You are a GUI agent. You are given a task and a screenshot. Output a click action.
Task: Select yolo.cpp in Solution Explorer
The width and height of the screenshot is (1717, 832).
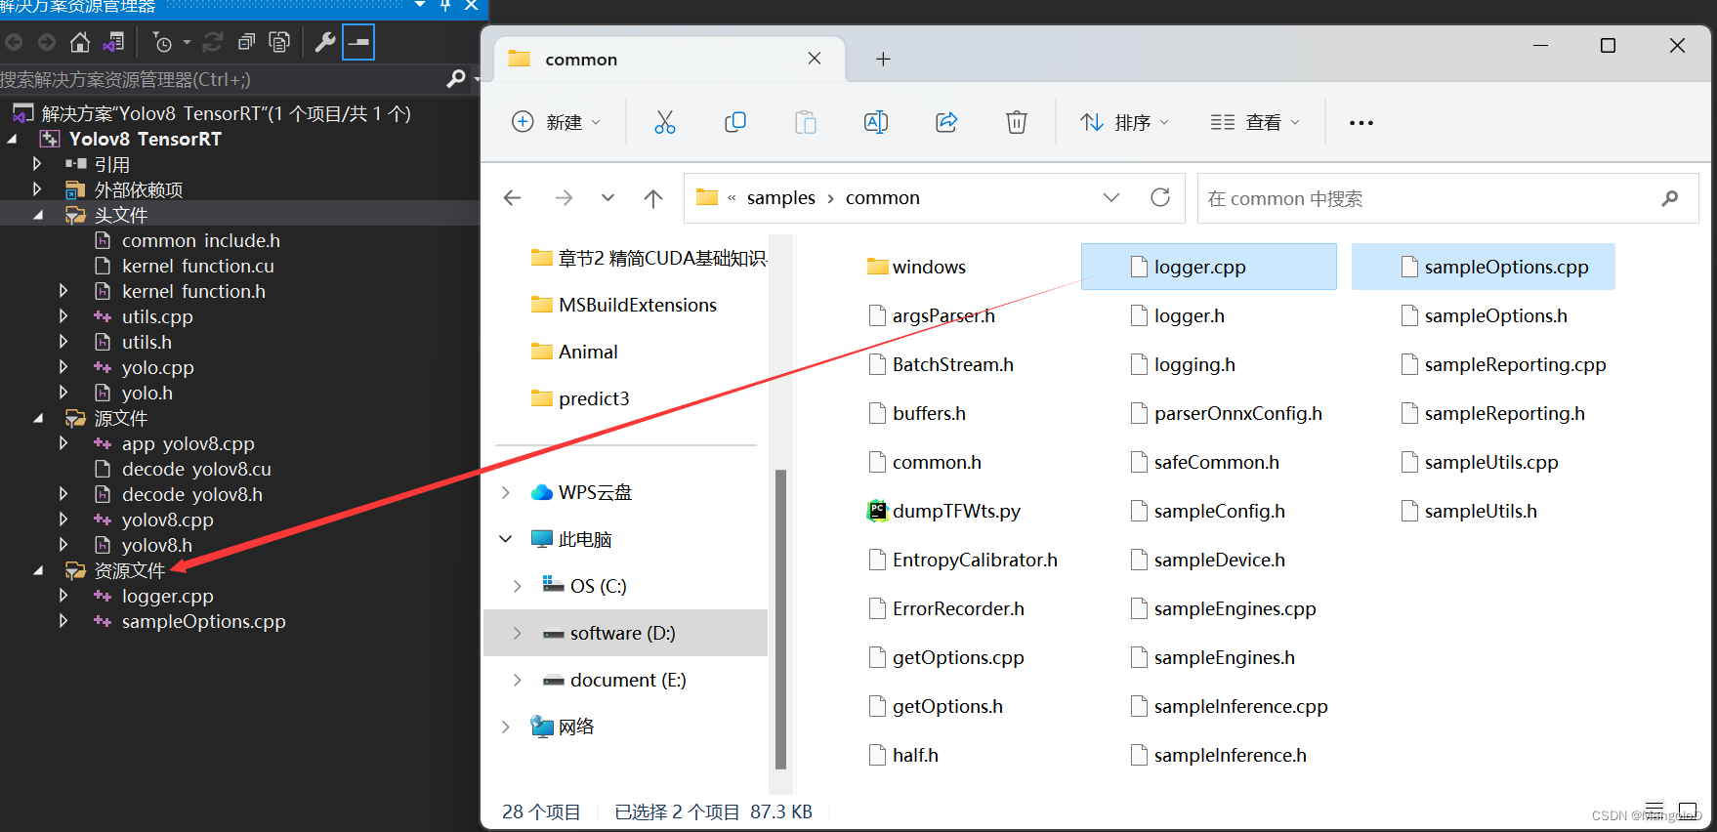pyautogui.click(x=158, y=367)
